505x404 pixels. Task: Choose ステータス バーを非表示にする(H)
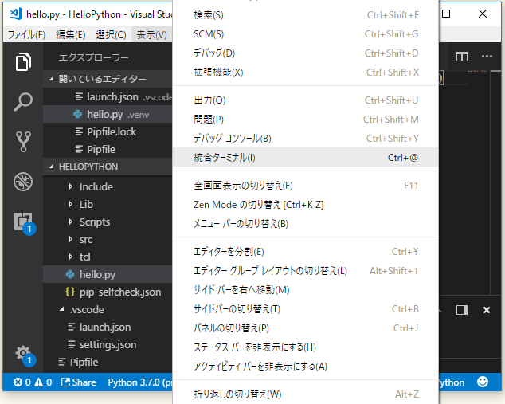(305, 347)
